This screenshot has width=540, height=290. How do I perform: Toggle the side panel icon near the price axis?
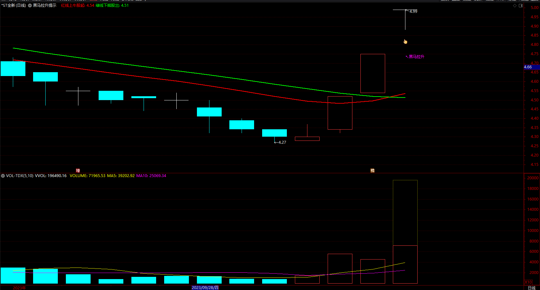click(521, 5)
